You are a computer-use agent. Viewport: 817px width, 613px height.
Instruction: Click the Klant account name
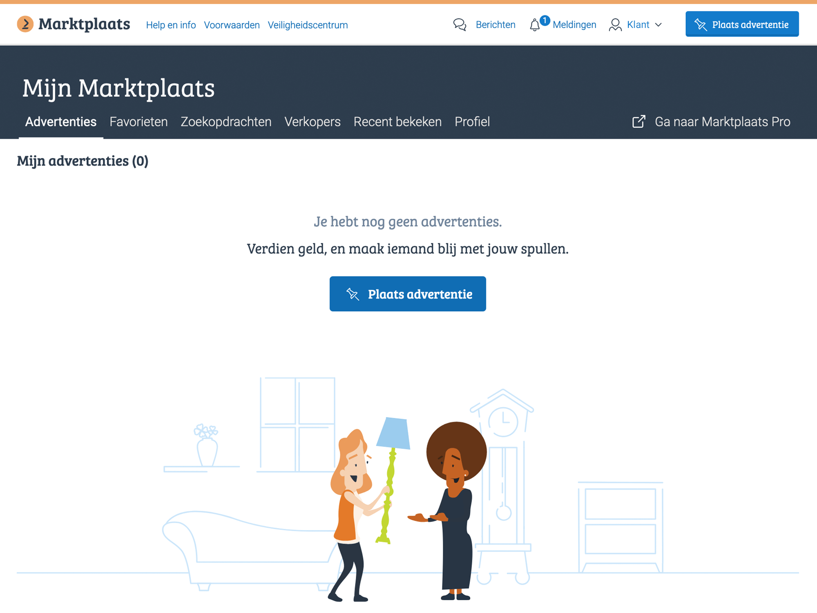[x=638, y=25]
